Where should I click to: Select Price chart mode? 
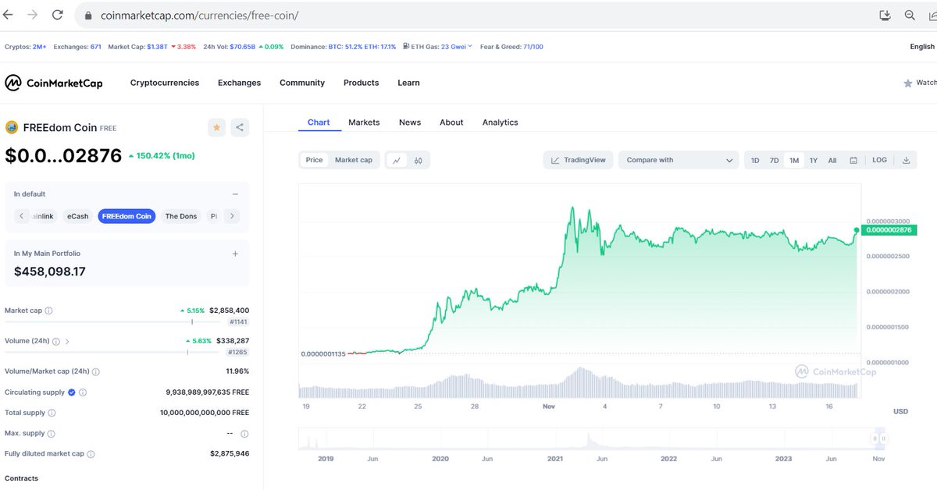314,160
